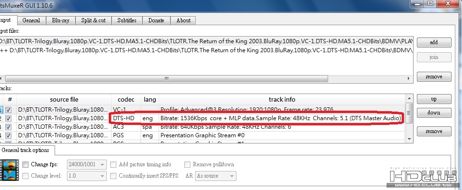Open the Donate tab
This screenshot has width=462, height=190.
coord(156,20)
